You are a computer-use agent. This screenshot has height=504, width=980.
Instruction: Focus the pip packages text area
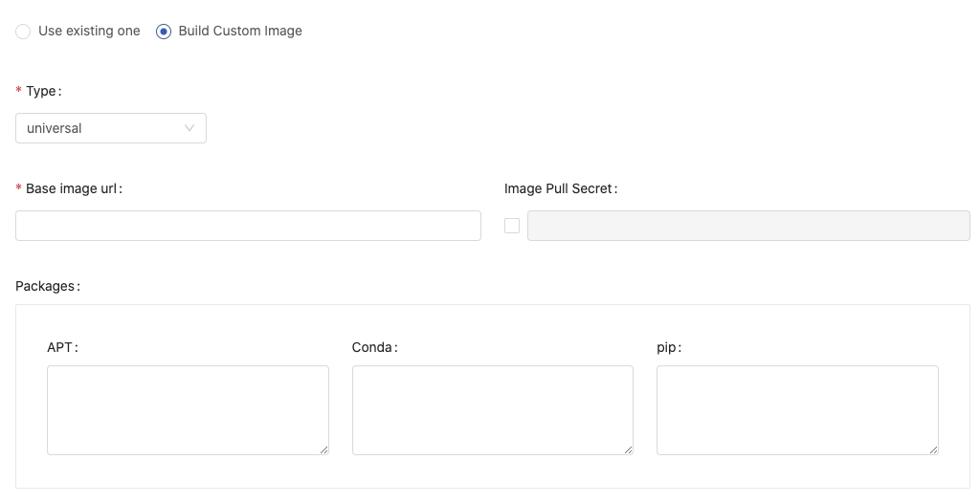[x=797, y=410]
